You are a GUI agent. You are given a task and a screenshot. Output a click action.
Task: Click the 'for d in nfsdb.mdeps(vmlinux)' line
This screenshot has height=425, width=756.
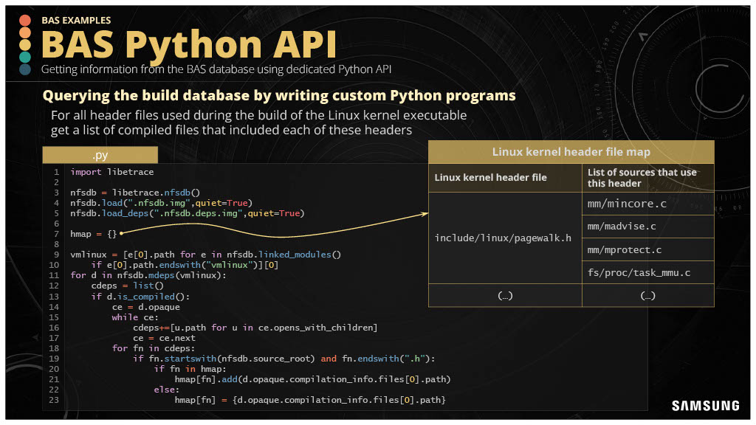click(x=148, y=275)
